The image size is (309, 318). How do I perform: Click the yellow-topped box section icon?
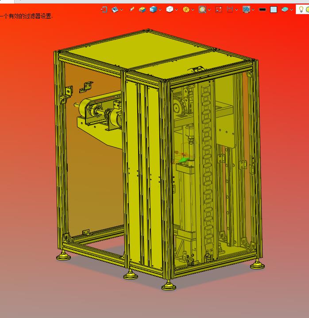pyautogui.click(x=143, y=9)
